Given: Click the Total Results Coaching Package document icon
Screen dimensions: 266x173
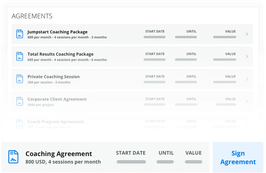Looking at the screenshot, I should (19, 56).
